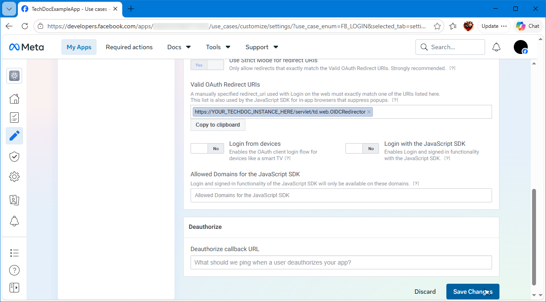Open help tooltip for JavaScript SDK login
This screenshot has width=546, height=302.
[x=447, y=158]
